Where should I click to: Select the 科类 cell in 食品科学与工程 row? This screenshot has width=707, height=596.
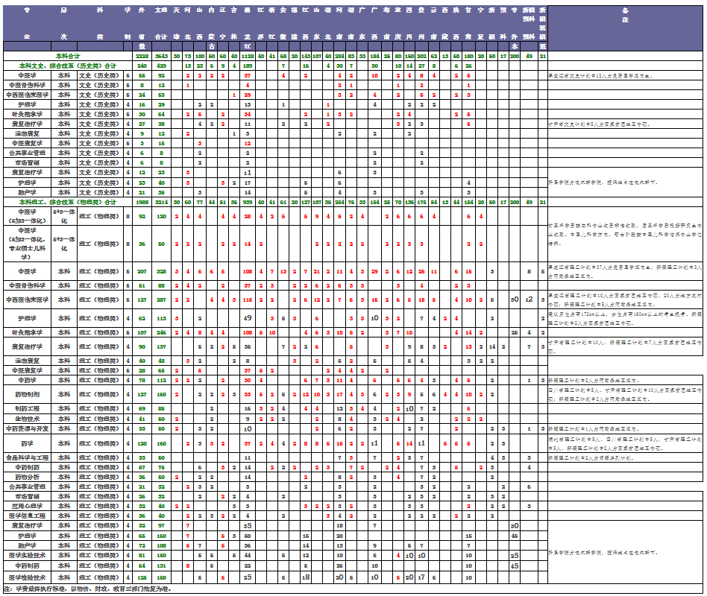(x=100, y=457)
